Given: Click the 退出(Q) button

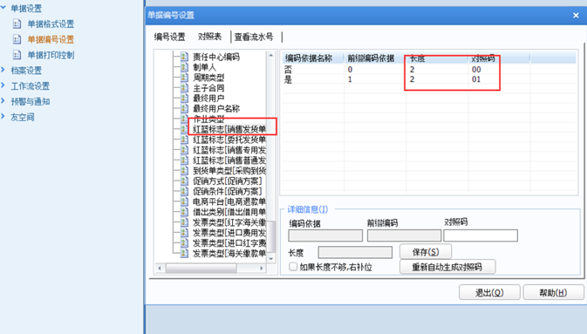Looking at the screenshot, I should click(x=489, y=292).
